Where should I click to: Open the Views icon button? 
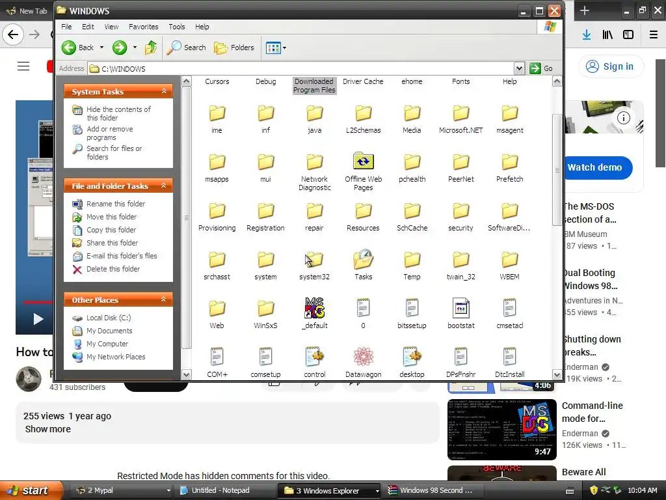click(273, 48)
